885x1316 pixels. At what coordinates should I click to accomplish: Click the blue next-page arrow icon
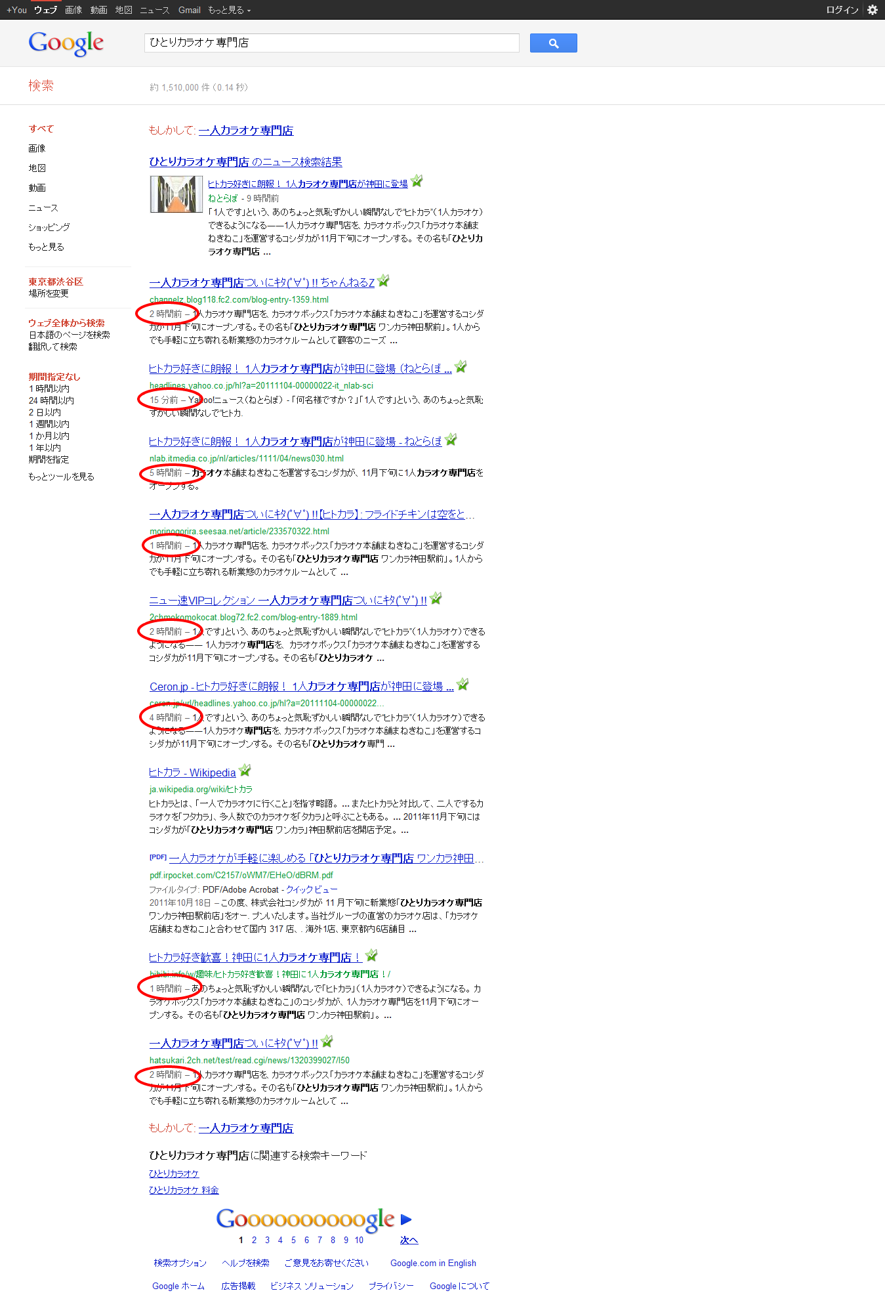pos(406,1220)
